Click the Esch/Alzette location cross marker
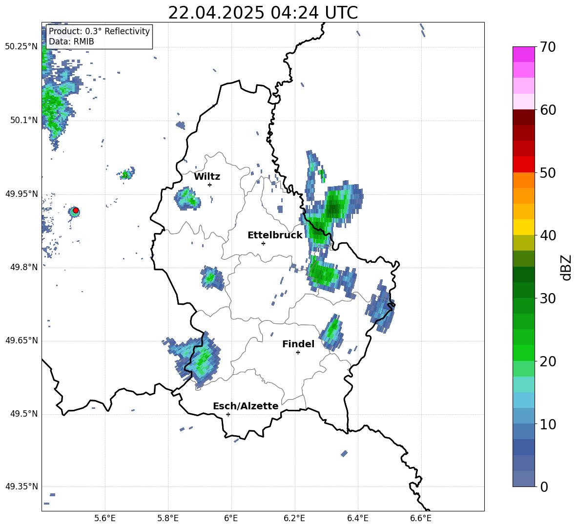Screen dimensions: 578x528 point(228,414)
